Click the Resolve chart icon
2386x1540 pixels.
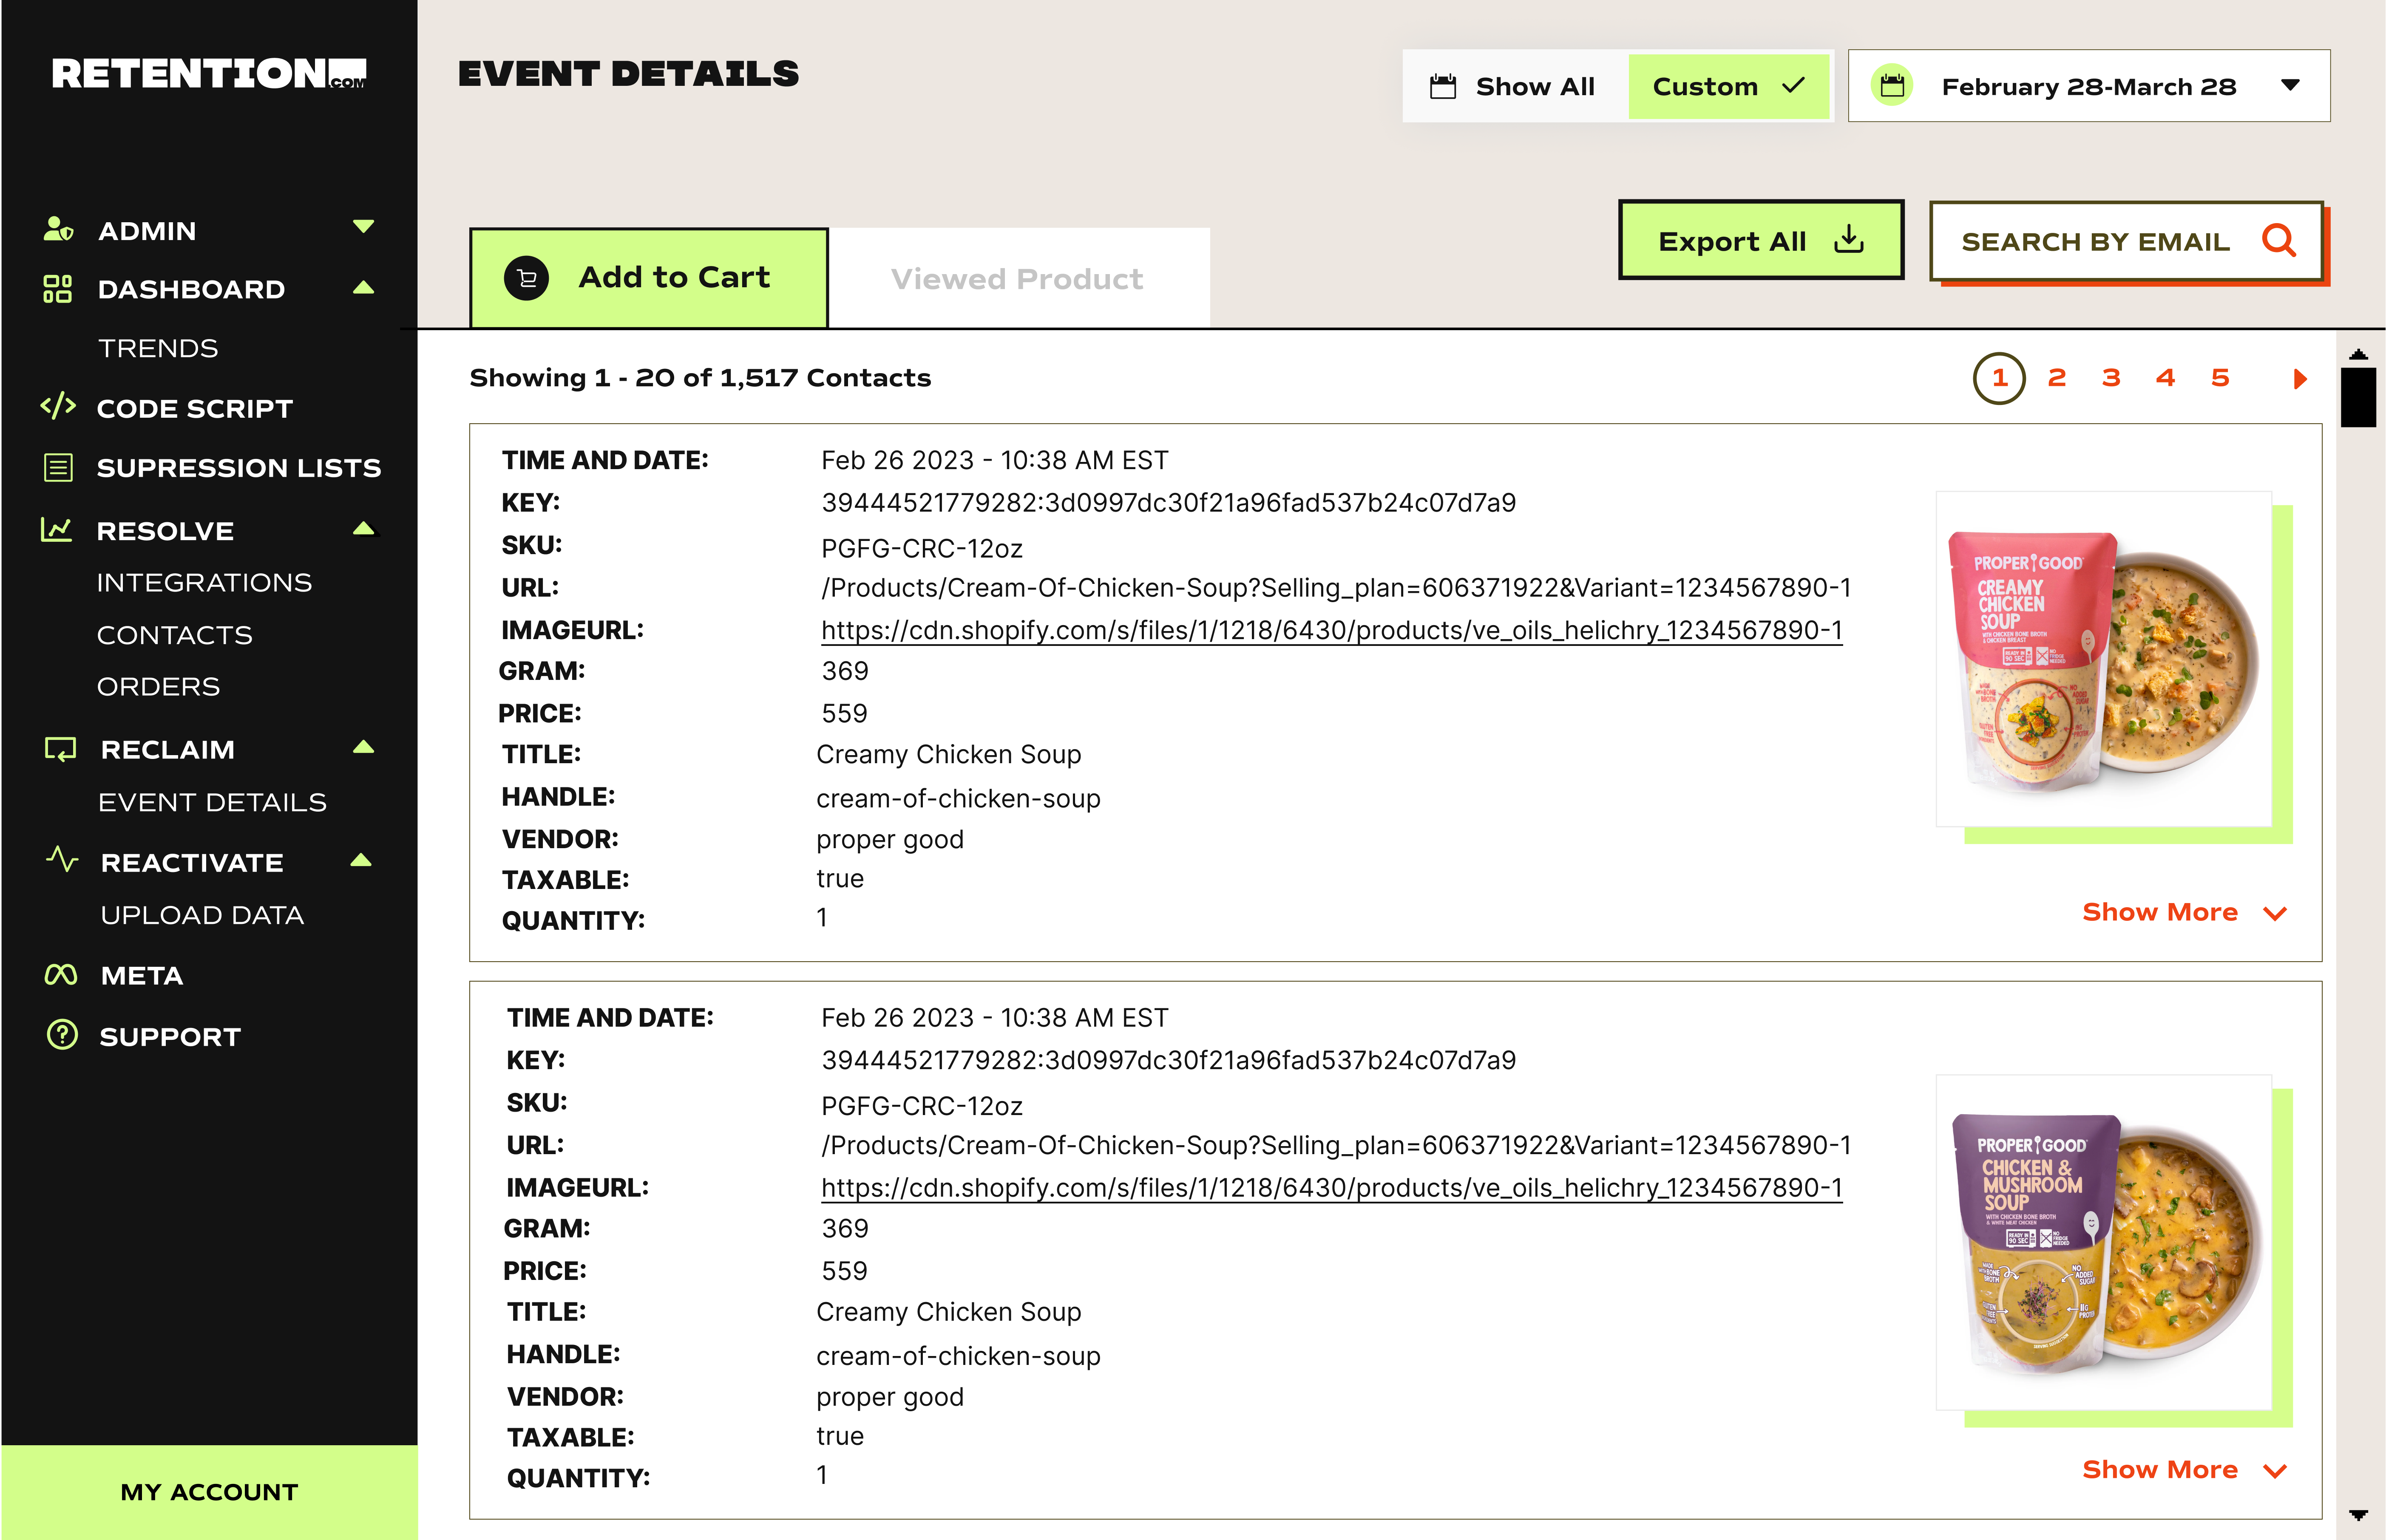[x=56, y=529]
